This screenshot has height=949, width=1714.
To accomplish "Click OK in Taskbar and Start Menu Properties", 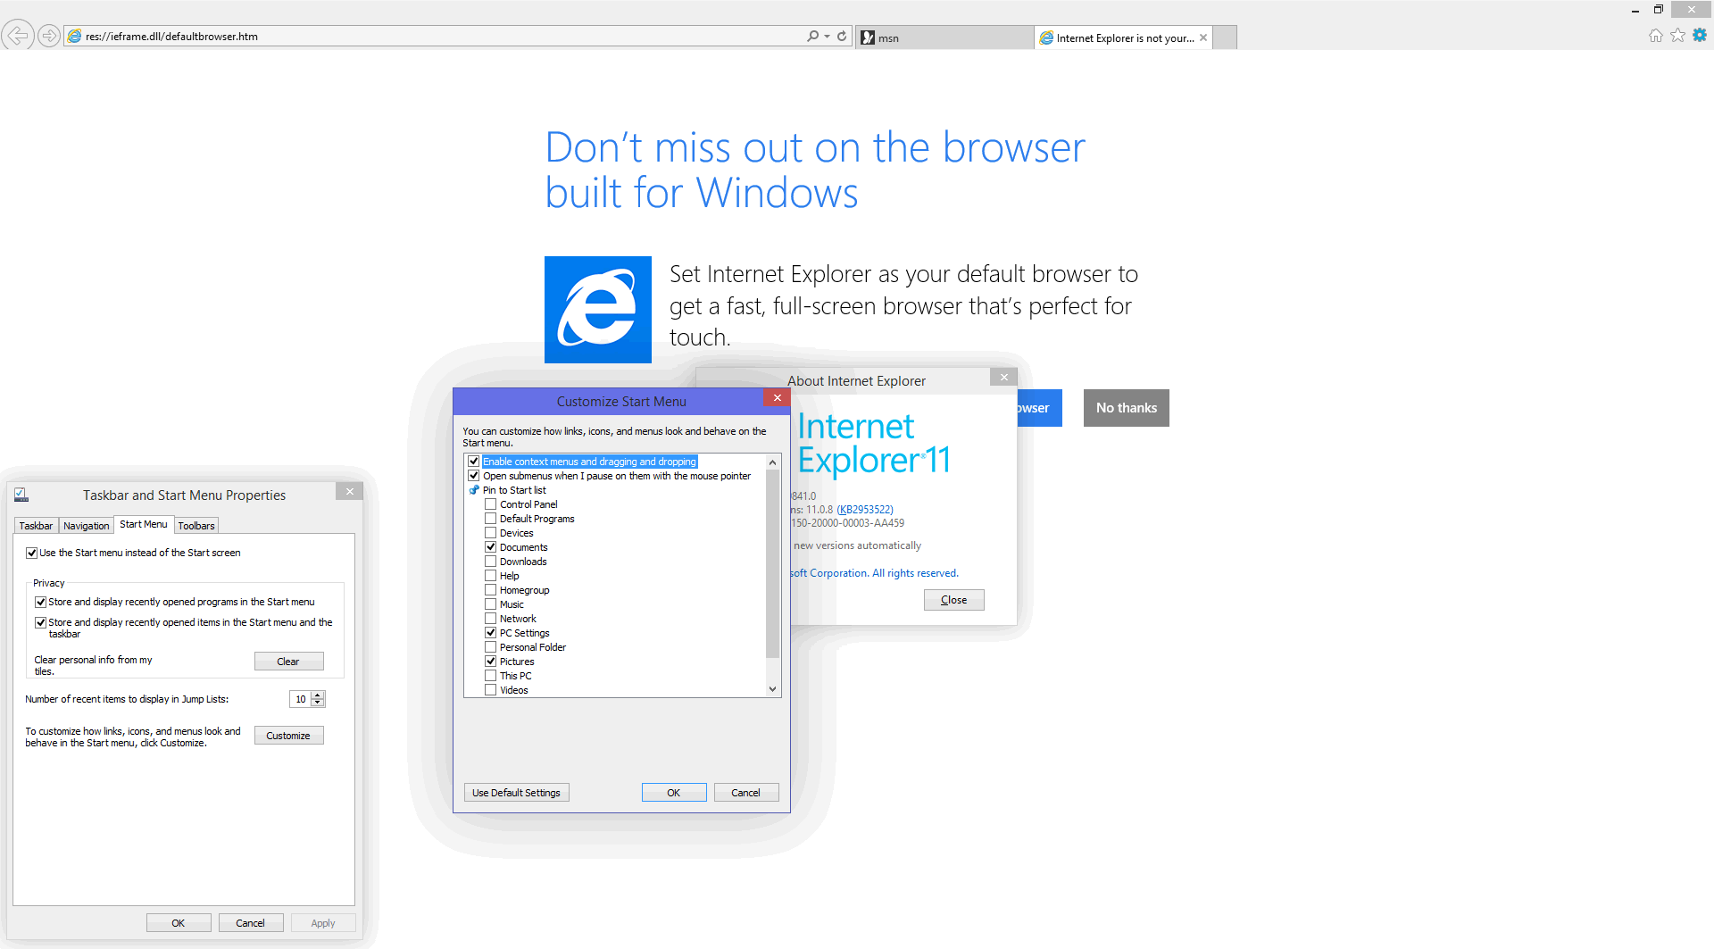I will point(179,923).
